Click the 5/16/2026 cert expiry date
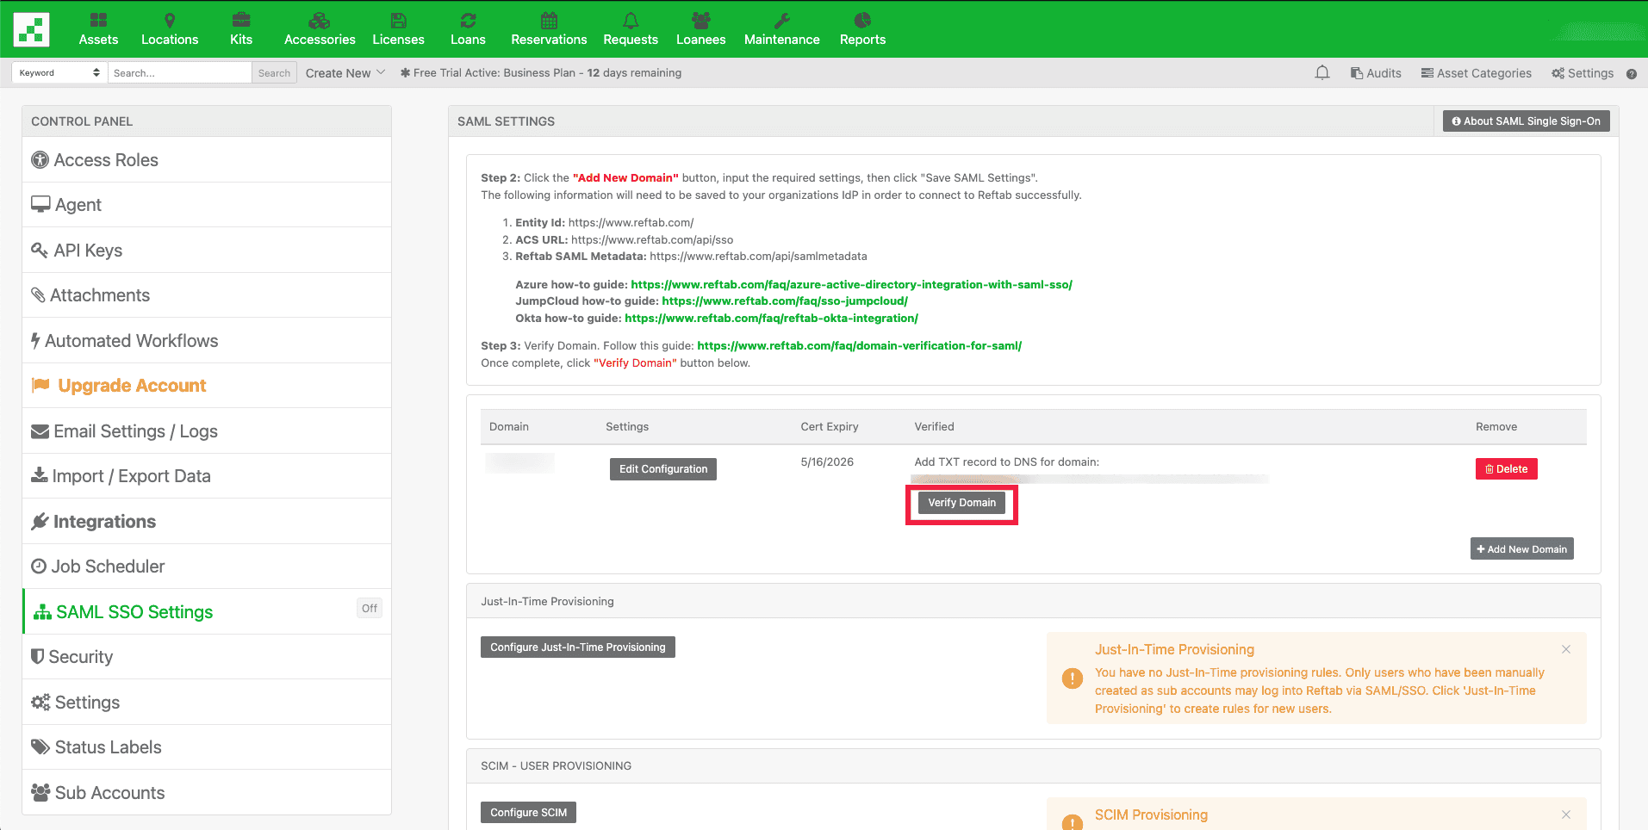The height and width of the screenshot is (830, 1648). pyautogui.click(x=827, y=462)
